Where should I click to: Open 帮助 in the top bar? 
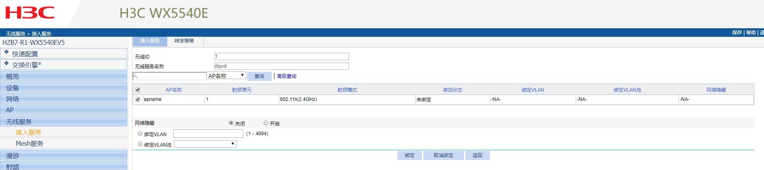[751, 33]
